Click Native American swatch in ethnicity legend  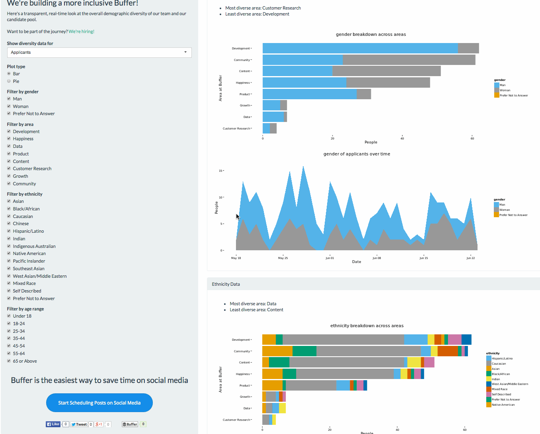click(x=489, y=405)
